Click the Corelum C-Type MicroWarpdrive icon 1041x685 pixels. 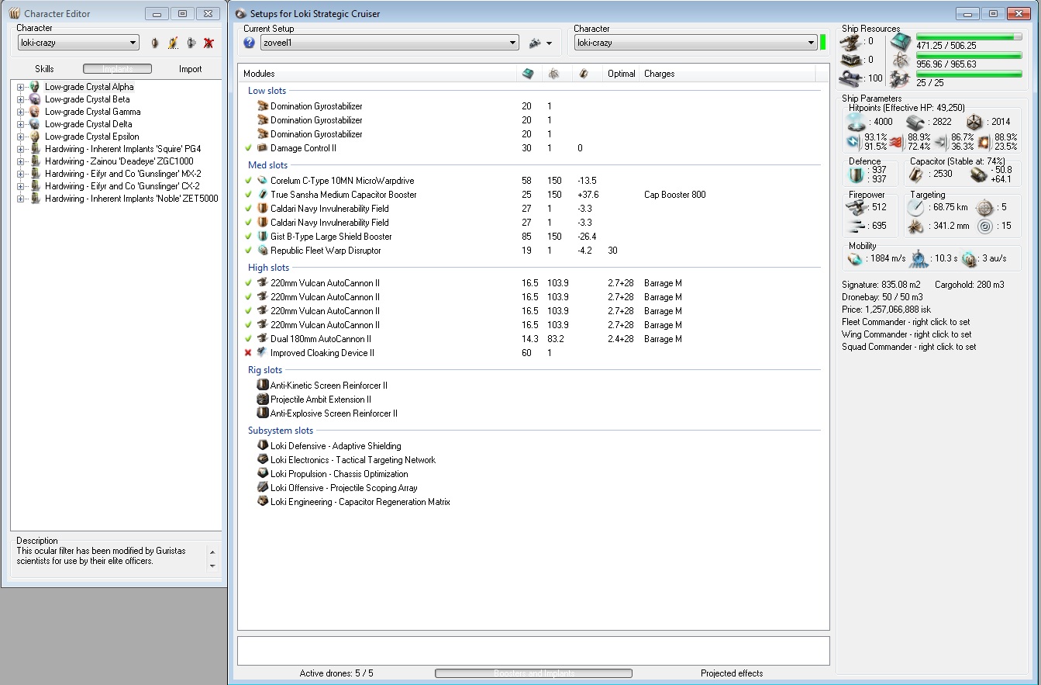coord(263,181)
